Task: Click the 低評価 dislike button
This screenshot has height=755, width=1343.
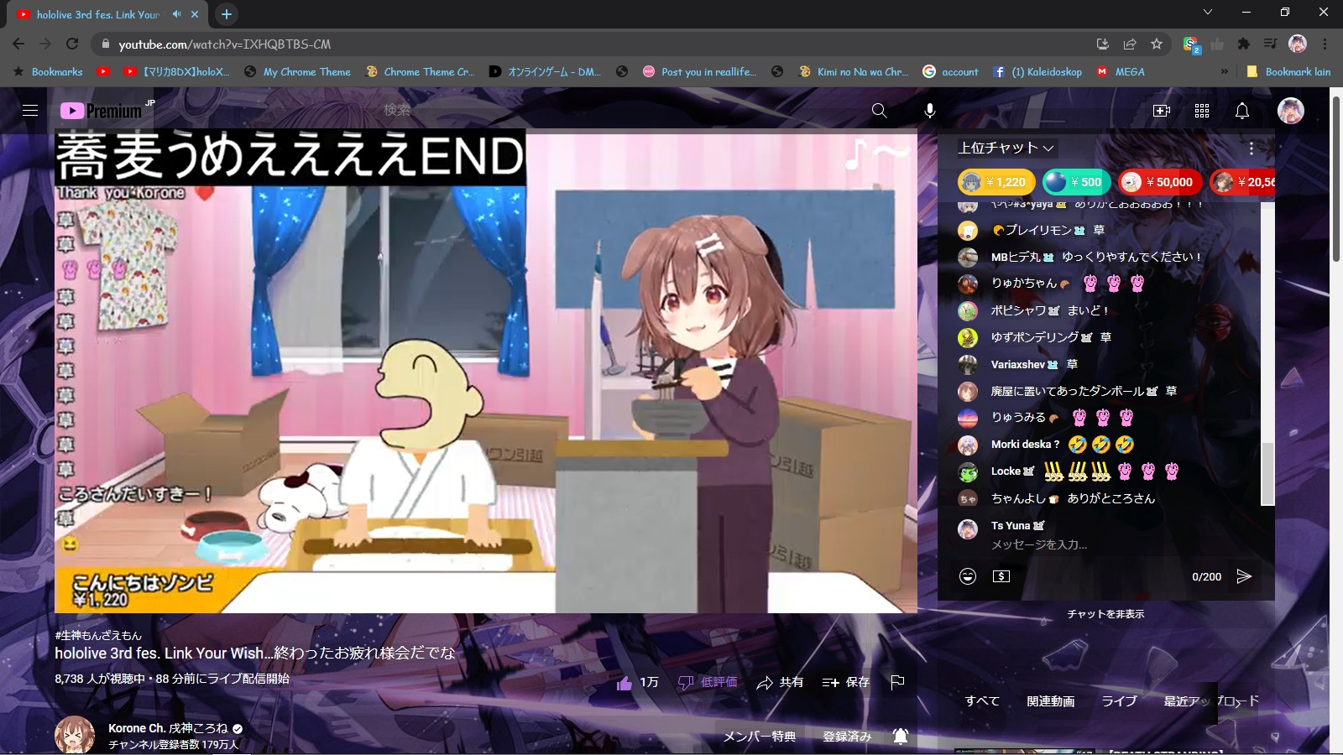Action: point(708,683)
